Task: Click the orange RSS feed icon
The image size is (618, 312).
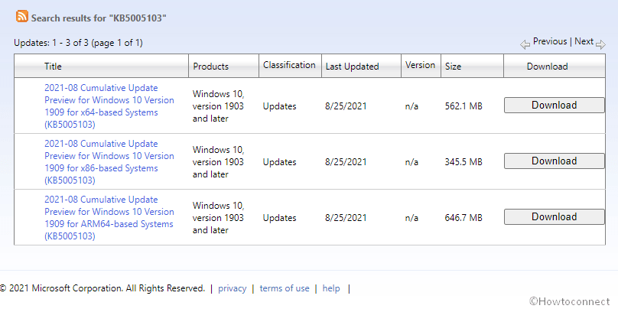Action: [x=22, y=16]
